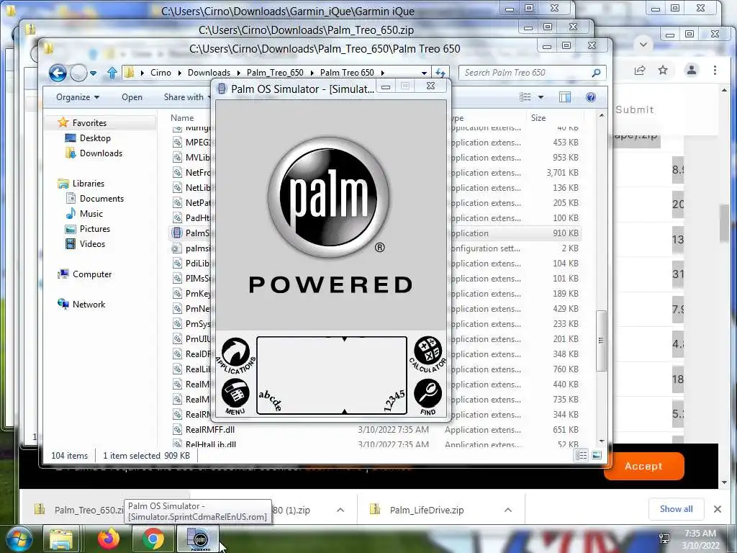Click the Chrome bookmark star icon
The height and width of the screenshot is (553, 737).
coord(663,71)
